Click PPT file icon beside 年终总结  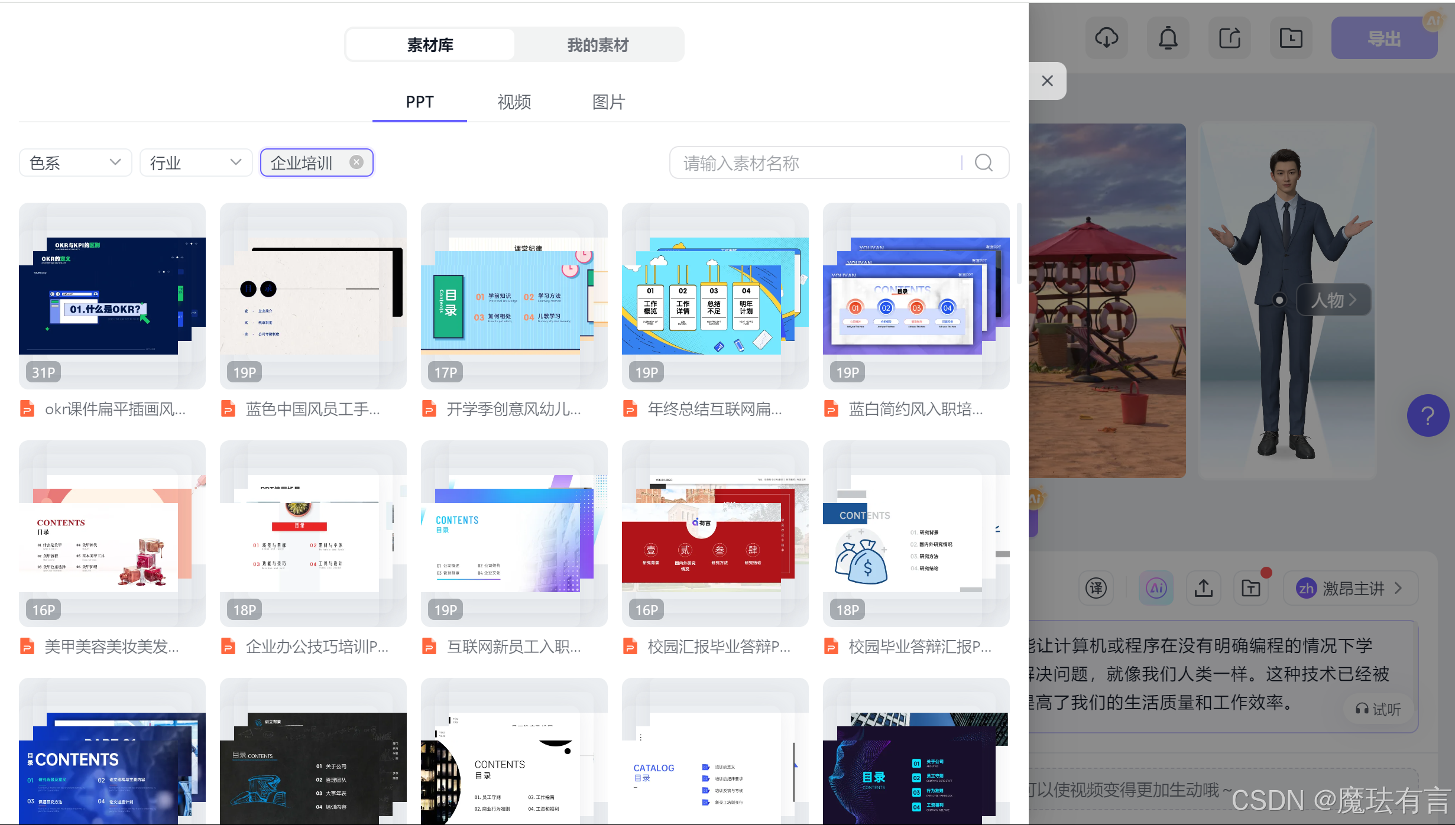coord(630,409)
